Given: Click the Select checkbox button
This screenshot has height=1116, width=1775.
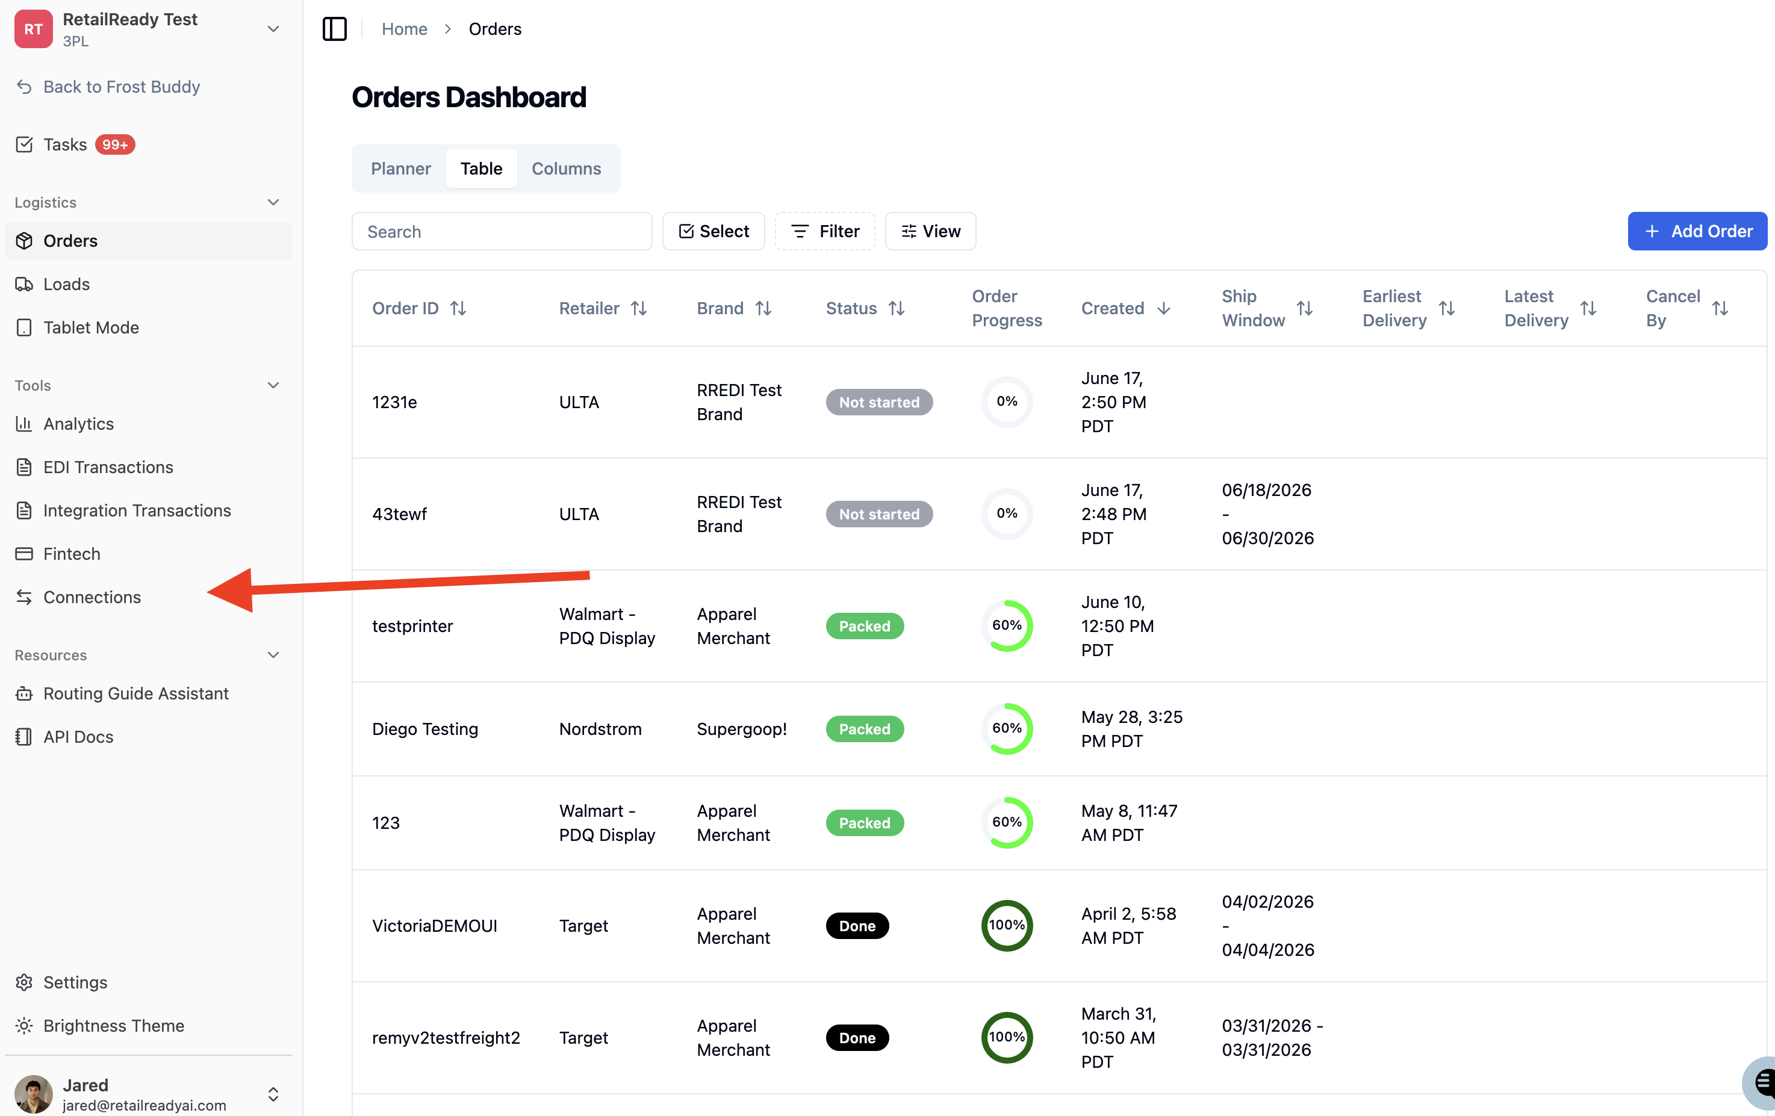Looking at the screenshot, I should [713, 232].
